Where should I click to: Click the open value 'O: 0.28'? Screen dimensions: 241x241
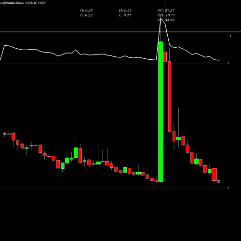click(86, 11)
